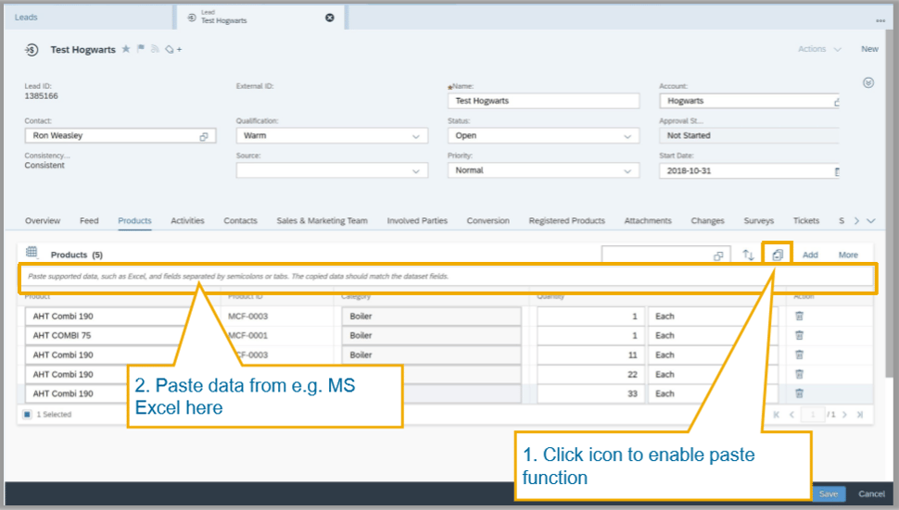The image size is (899, 510).
Task: Select the Products tab
Action: [134, 220]
